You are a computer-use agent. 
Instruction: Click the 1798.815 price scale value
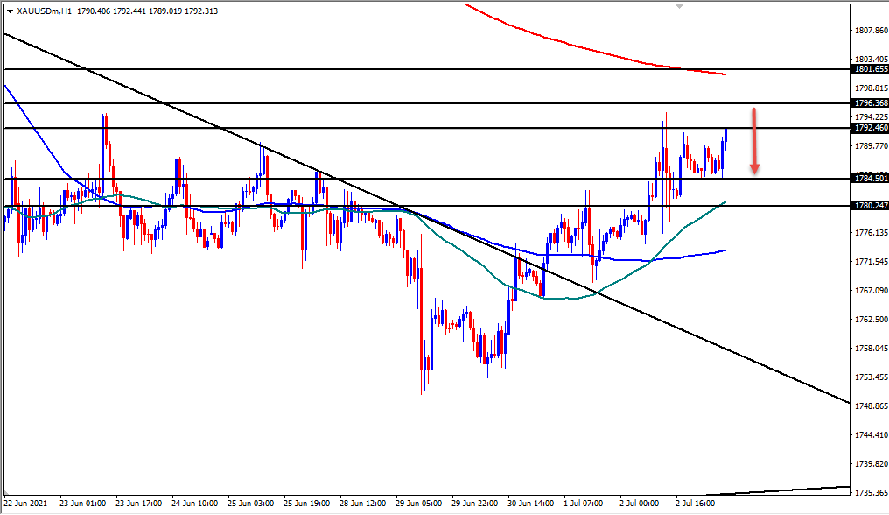click(871, 88)
